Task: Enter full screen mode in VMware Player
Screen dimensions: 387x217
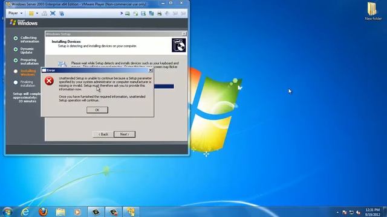Action: 53,13
